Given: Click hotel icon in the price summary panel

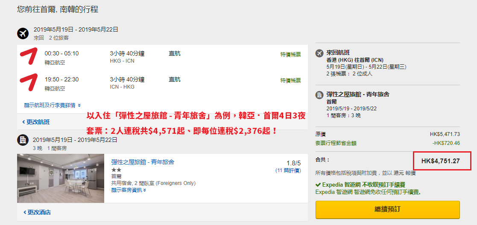Looking at the screenshot, I should 319,95.
